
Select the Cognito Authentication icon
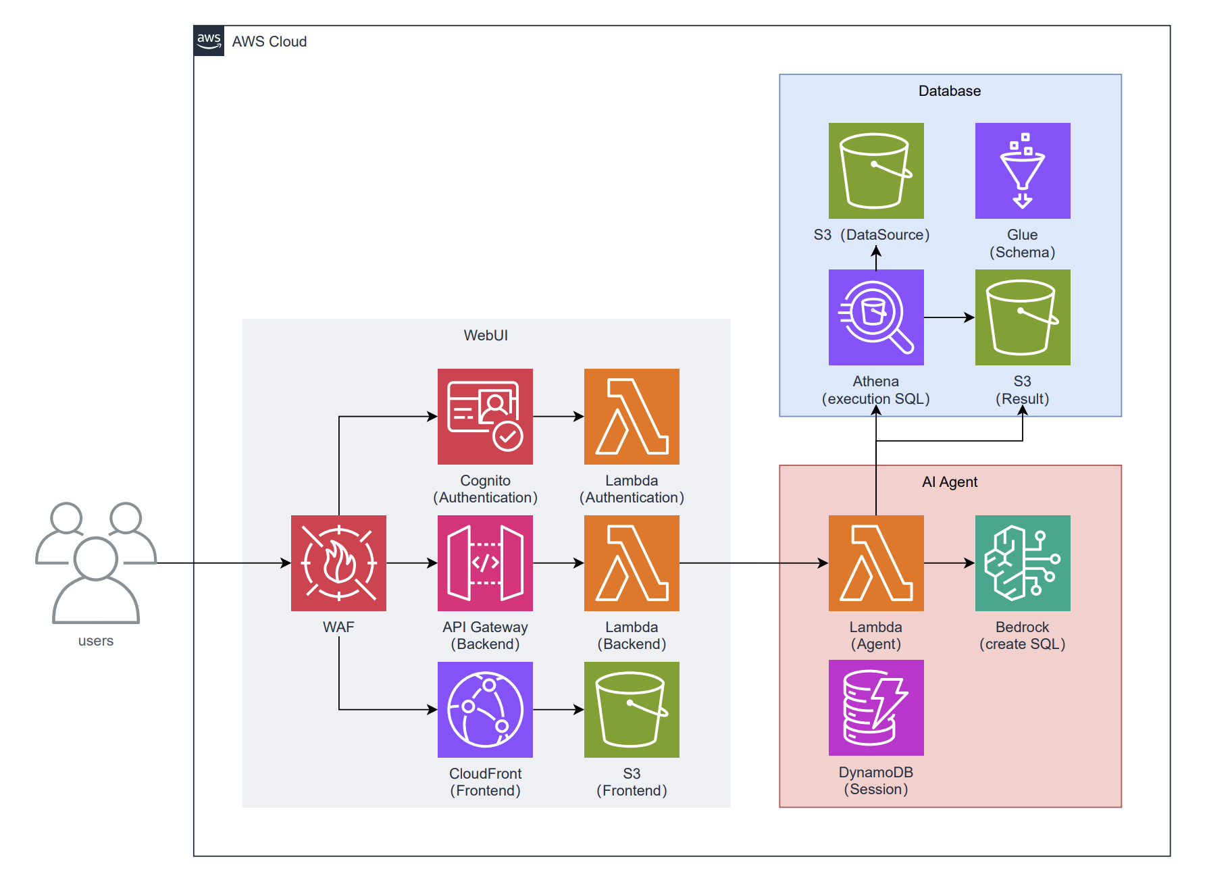[485, 416]
